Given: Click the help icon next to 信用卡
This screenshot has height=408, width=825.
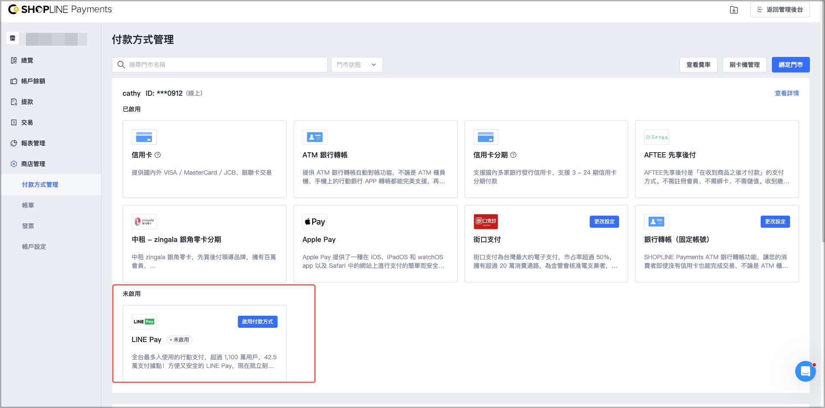Looking at the screenshot, I should pyautogui.click(x=158, y=155).
